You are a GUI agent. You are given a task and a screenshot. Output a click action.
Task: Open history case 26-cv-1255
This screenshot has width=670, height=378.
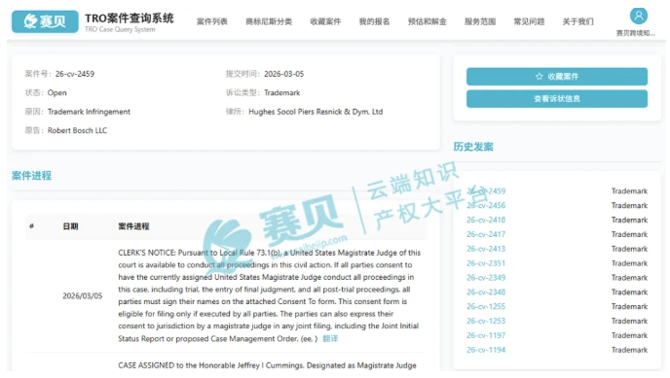[486, 306]
